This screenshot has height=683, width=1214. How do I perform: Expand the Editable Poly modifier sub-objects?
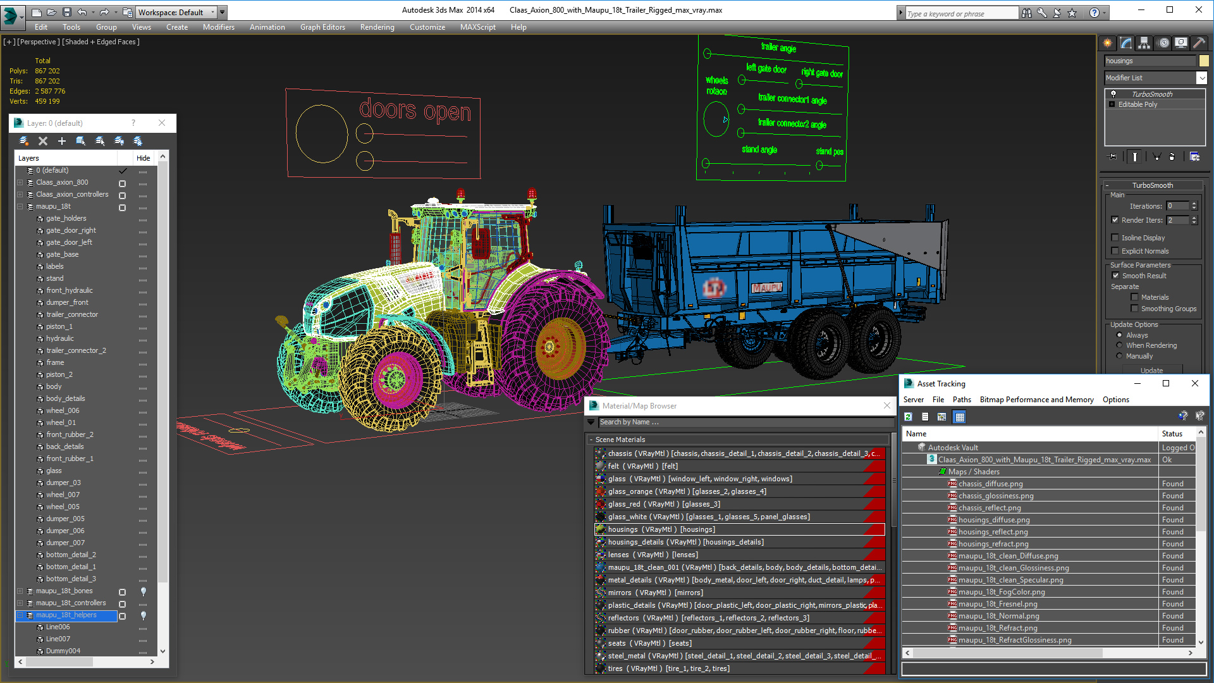point(1112,104)
